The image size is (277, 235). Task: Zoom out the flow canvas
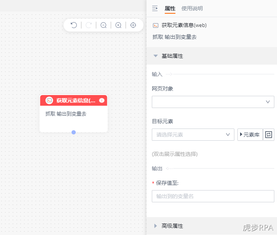(103, 25)
